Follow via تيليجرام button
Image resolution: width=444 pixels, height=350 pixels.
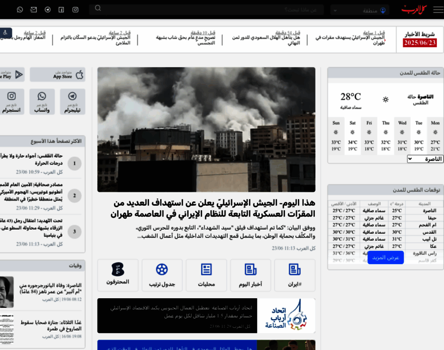(x=72, y=101)
